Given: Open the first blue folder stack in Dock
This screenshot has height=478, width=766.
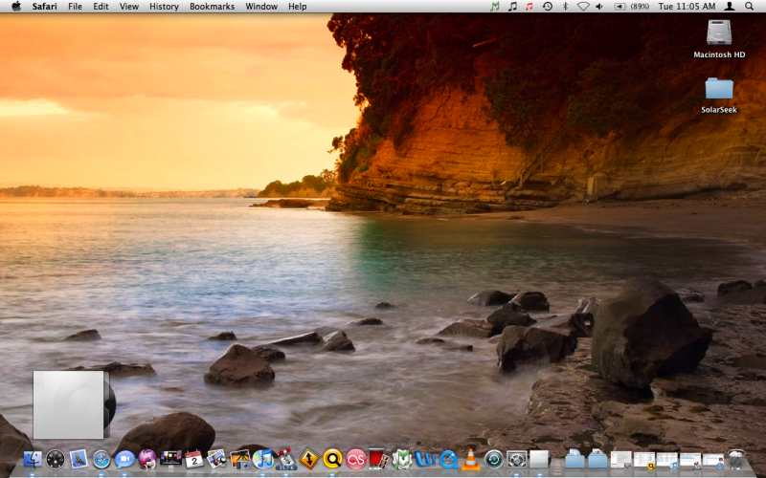Looking at the screenshot, I should [x=575, y=459].
